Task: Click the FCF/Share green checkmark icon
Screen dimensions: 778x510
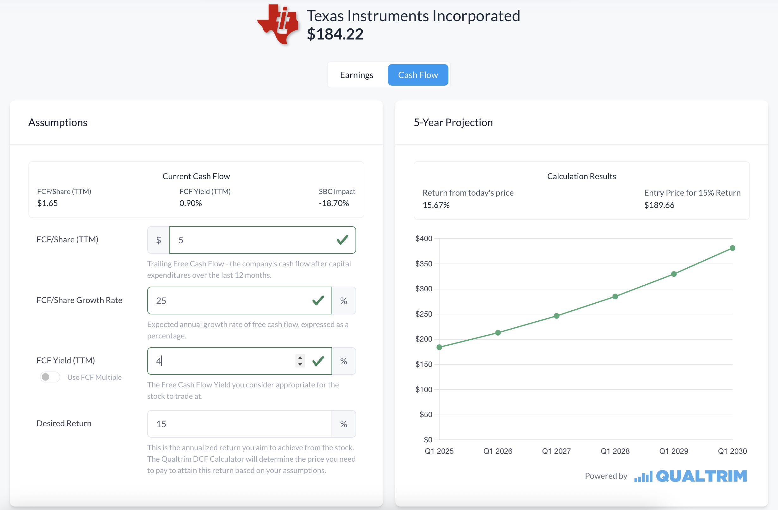Action: [x=342, y=240]
